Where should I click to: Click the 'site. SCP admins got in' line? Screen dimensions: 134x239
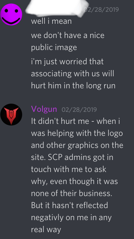(72, 157)
